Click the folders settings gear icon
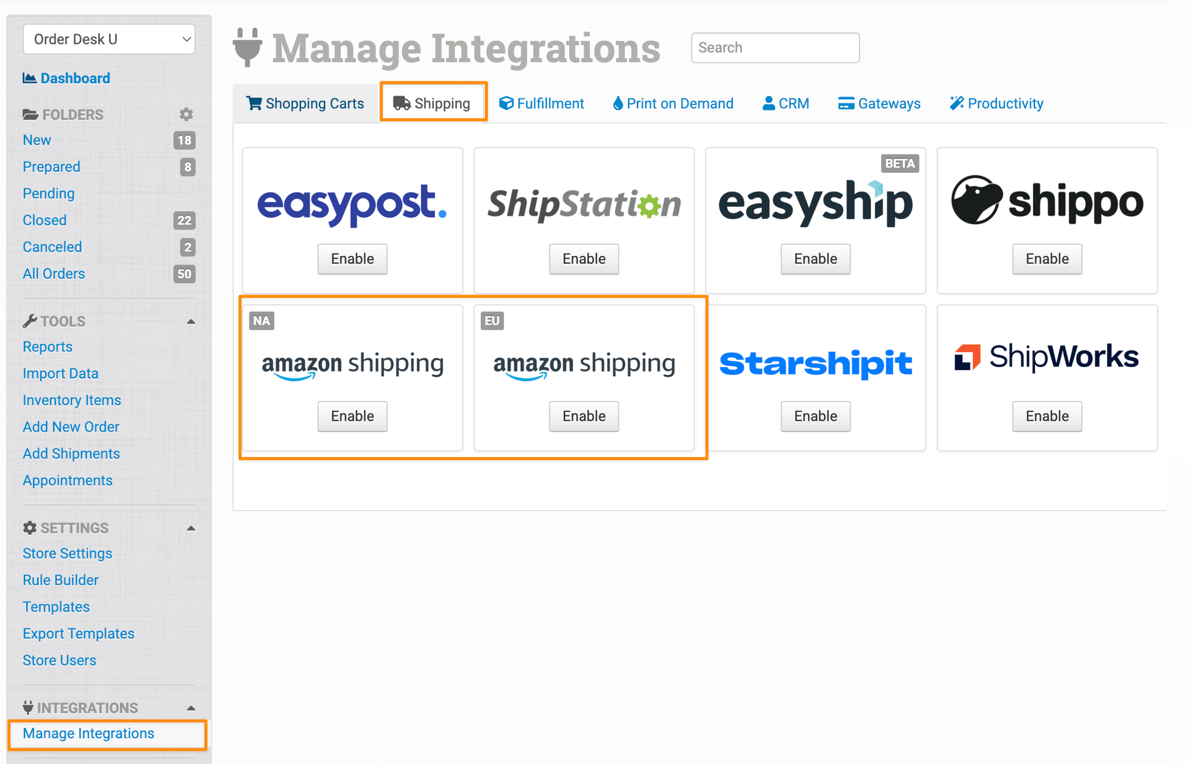This screenshot has width=1190, height=764. [x=186, y=114]
